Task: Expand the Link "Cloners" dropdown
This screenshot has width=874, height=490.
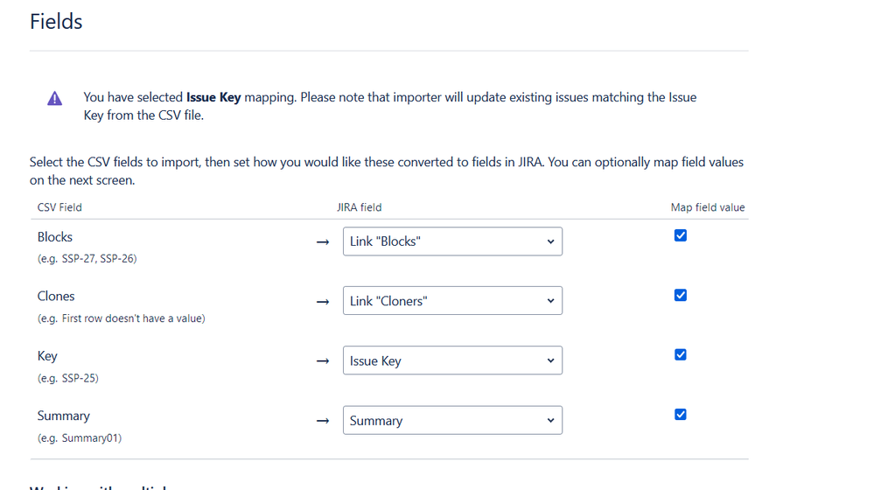Action: point(452,301)
